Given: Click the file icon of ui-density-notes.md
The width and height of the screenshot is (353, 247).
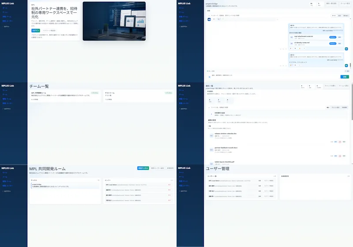Looking at the screenshot, I should coord(292,43).
